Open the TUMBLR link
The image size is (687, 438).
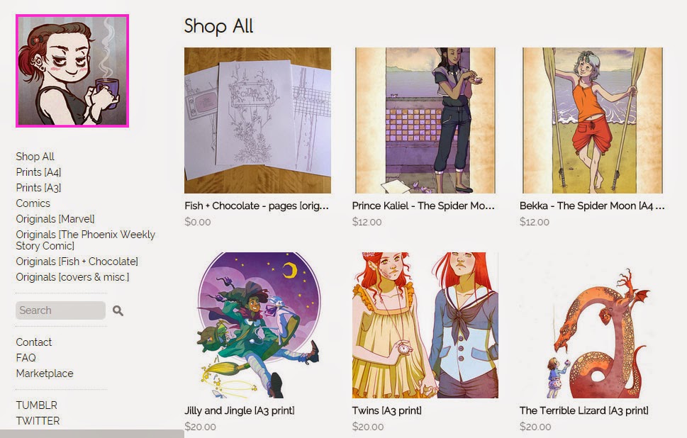[x=36, y=405]
